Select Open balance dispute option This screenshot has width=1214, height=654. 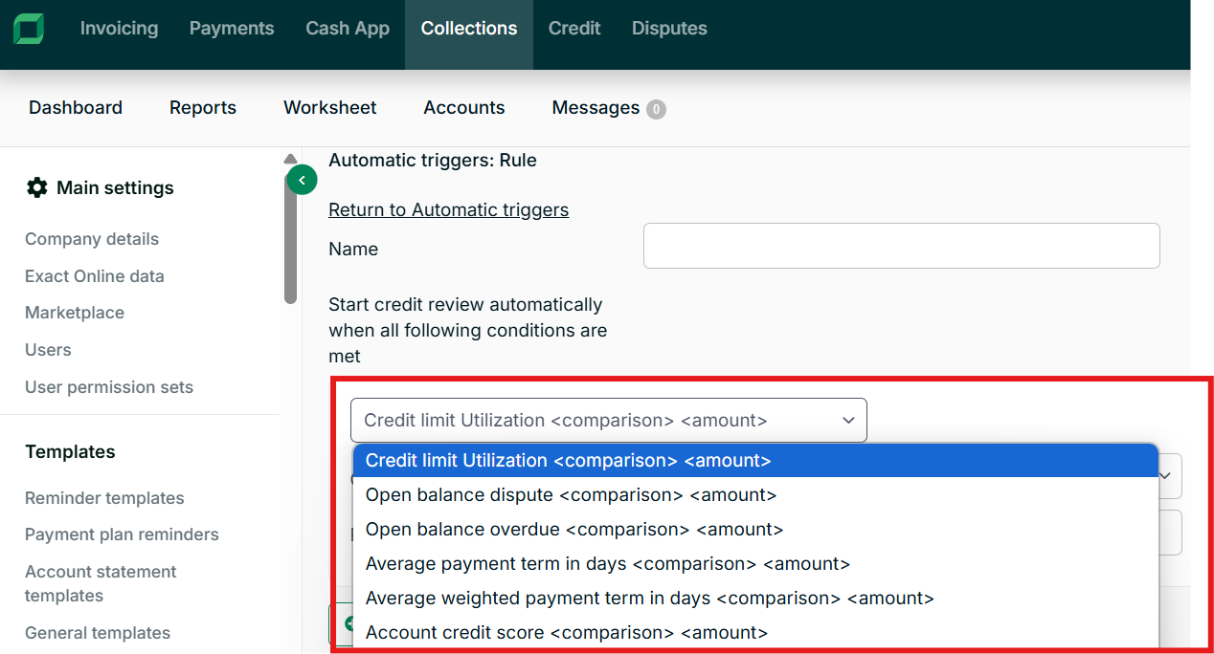tap(571, 495)
